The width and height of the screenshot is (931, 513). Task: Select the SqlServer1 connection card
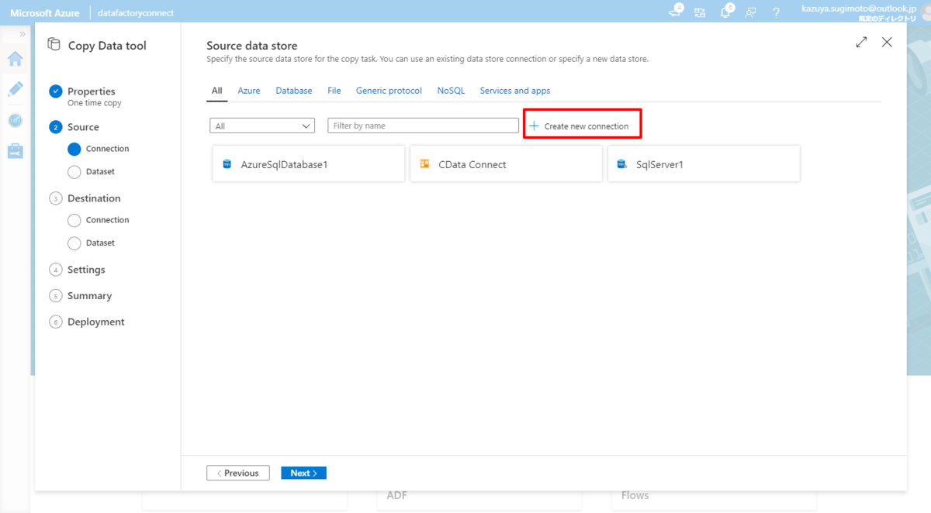704,164
